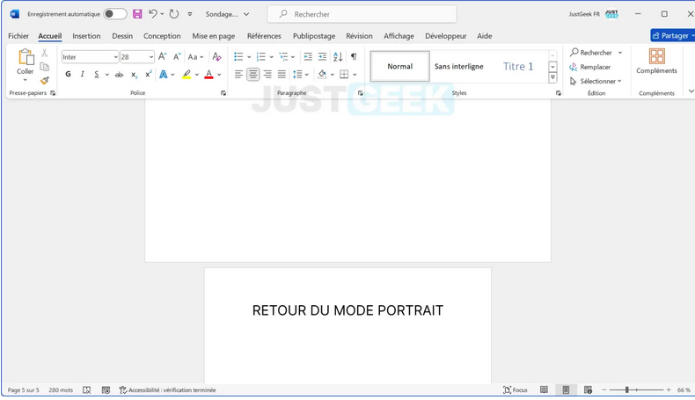The height and width of the screenshot is (400, 695).
Task: Redo the last action
Action: tap(174, 14)
